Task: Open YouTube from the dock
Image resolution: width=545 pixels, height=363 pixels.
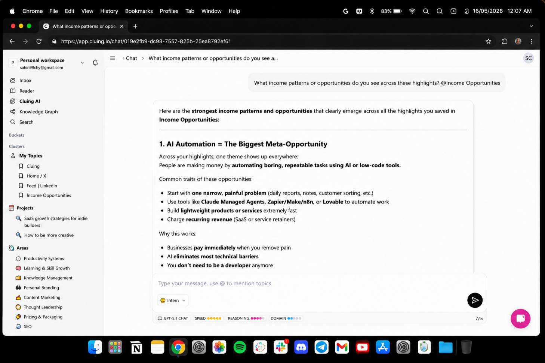Action: (362, 347)
